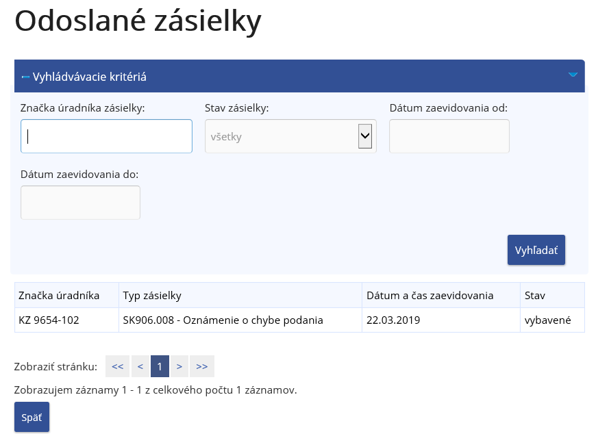Go to next page with > button
This screenshot has width=596, height=434.
click(x=179, y=366)
